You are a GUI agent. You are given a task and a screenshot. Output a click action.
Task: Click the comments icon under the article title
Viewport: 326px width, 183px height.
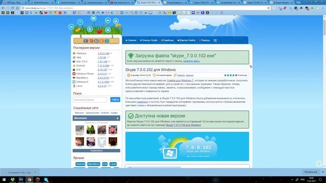pyautogui.click(x=154, y=75)
